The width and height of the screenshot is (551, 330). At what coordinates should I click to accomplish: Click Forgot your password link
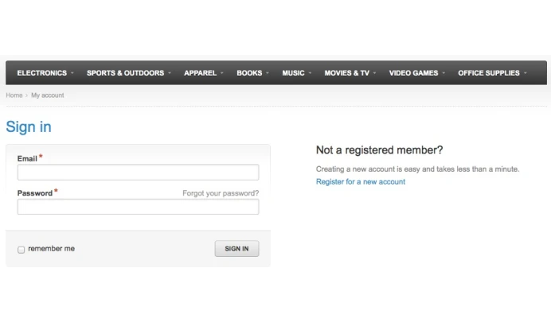(x=221, y=193)
